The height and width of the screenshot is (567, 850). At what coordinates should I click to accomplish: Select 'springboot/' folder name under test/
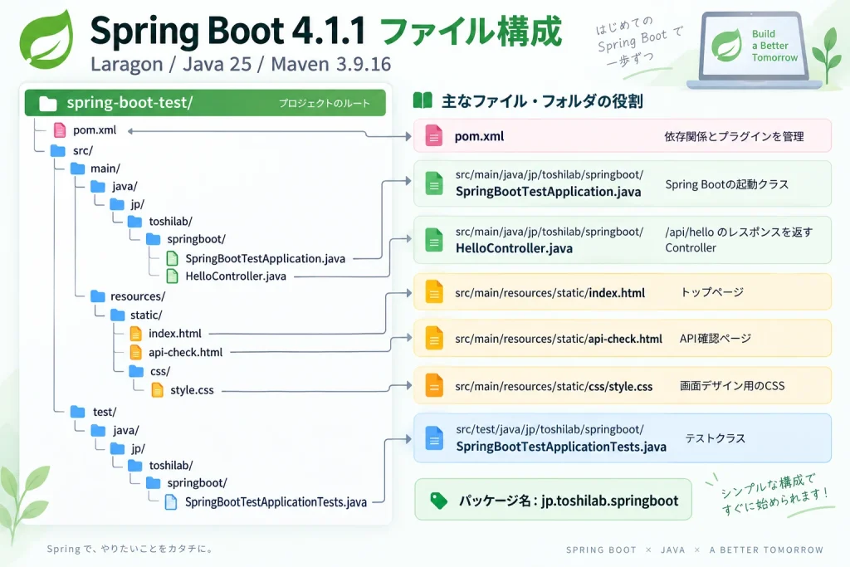[197, 482]
